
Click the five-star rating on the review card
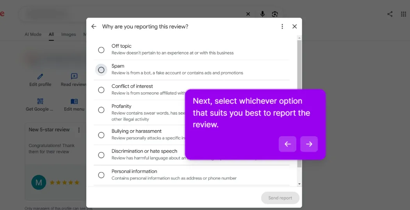point(64,183)
